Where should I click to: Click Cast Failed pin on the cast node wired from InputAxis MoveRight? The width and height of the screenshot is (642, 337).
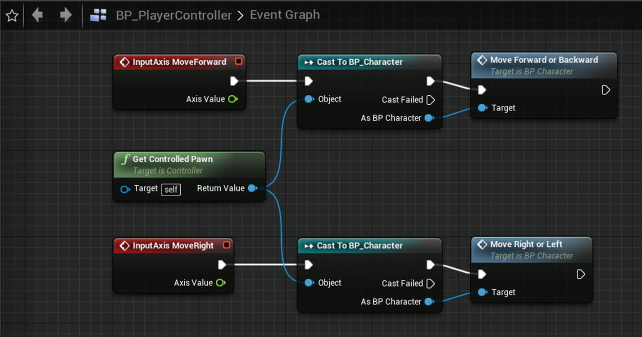click(431, 284)
